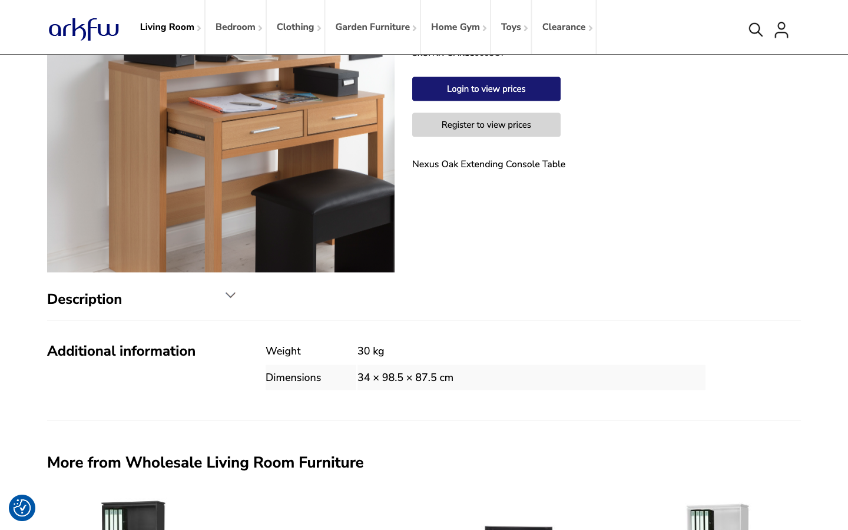Expand the Living Room menu arrow

[x=199, y=28]
